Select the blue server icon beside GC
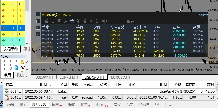218x108 pixels. pos(16,68)
